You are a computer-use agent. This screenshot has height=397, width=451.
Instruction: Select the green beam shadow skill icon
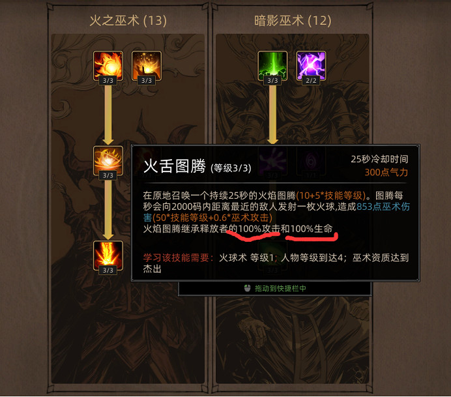[272, 66]
